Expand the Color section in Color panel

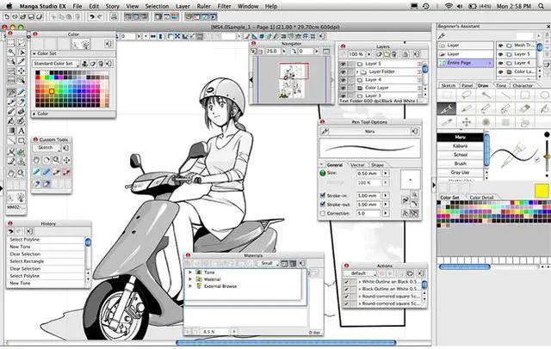pos(34,113)
